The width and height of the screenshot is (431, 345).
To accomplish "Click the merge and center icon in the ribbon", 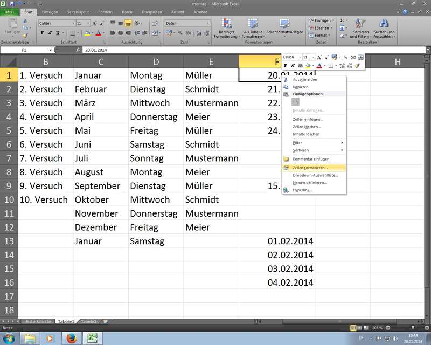I will pyautogui.click(x=155, y=33).
